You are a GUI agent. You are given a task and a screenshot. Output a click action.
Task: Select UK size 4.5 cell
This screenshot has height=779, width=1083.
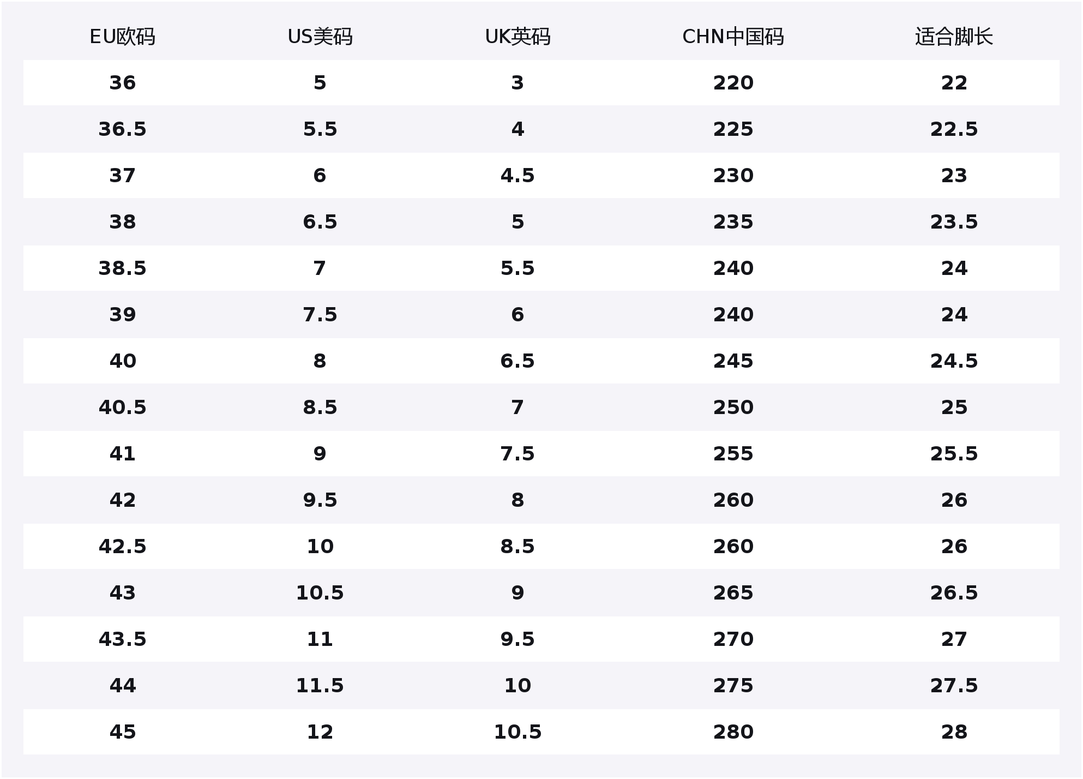[518, 176]
